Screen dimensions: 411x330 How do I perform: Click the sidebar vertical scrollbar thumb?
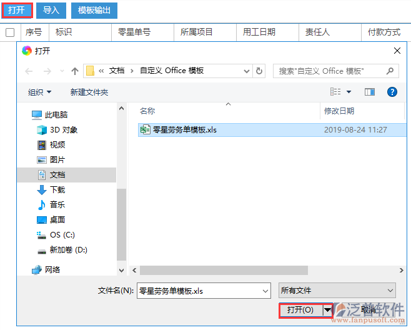coord(121,225)
